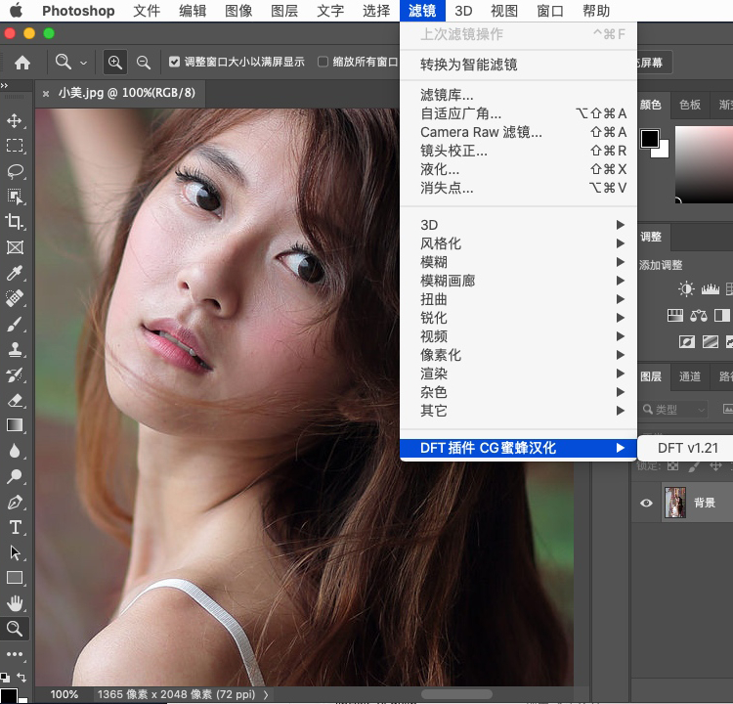Expand the 扭曲 filter submenu
Viewport: 733px width, 704px height.
tap(518, 299)
